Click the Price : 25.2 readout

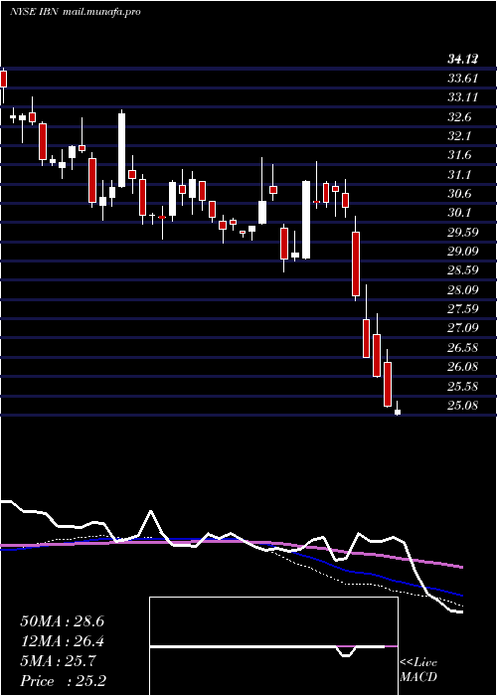click(63, 681)
